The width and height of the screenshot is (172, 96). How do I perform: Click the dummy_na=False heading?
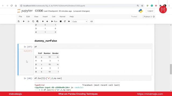pyautogui.click(x=46, y=41)
